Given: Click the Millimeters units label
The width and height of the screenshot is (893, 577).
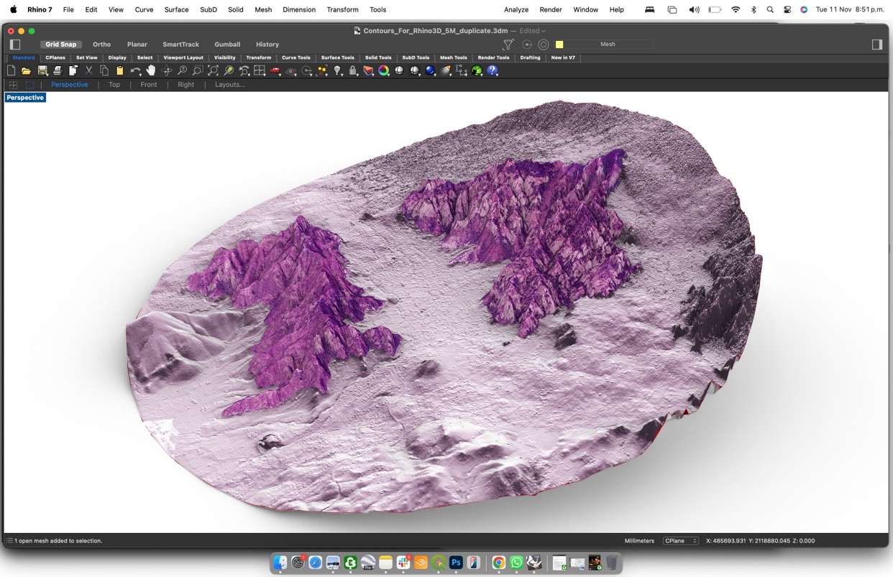Looking at the screenshot, I should (639, 540).
